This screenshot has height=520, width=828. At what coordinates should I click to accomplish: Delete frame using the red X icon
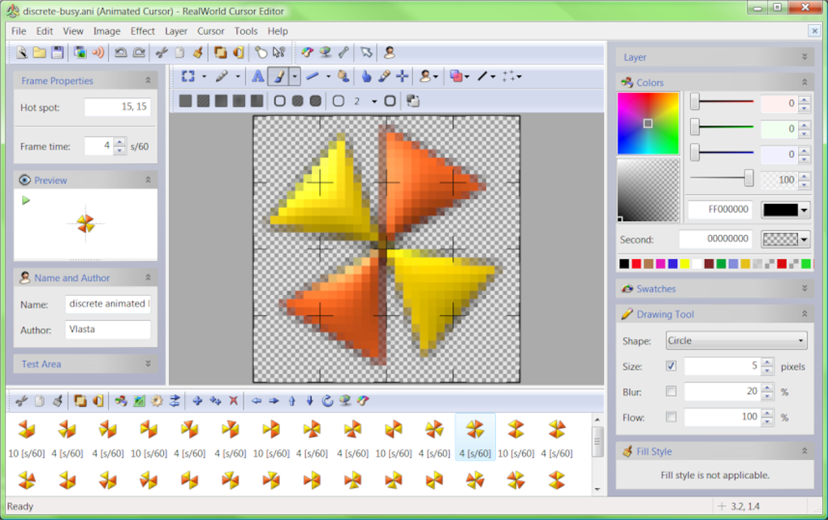click(x=234, y=401)
